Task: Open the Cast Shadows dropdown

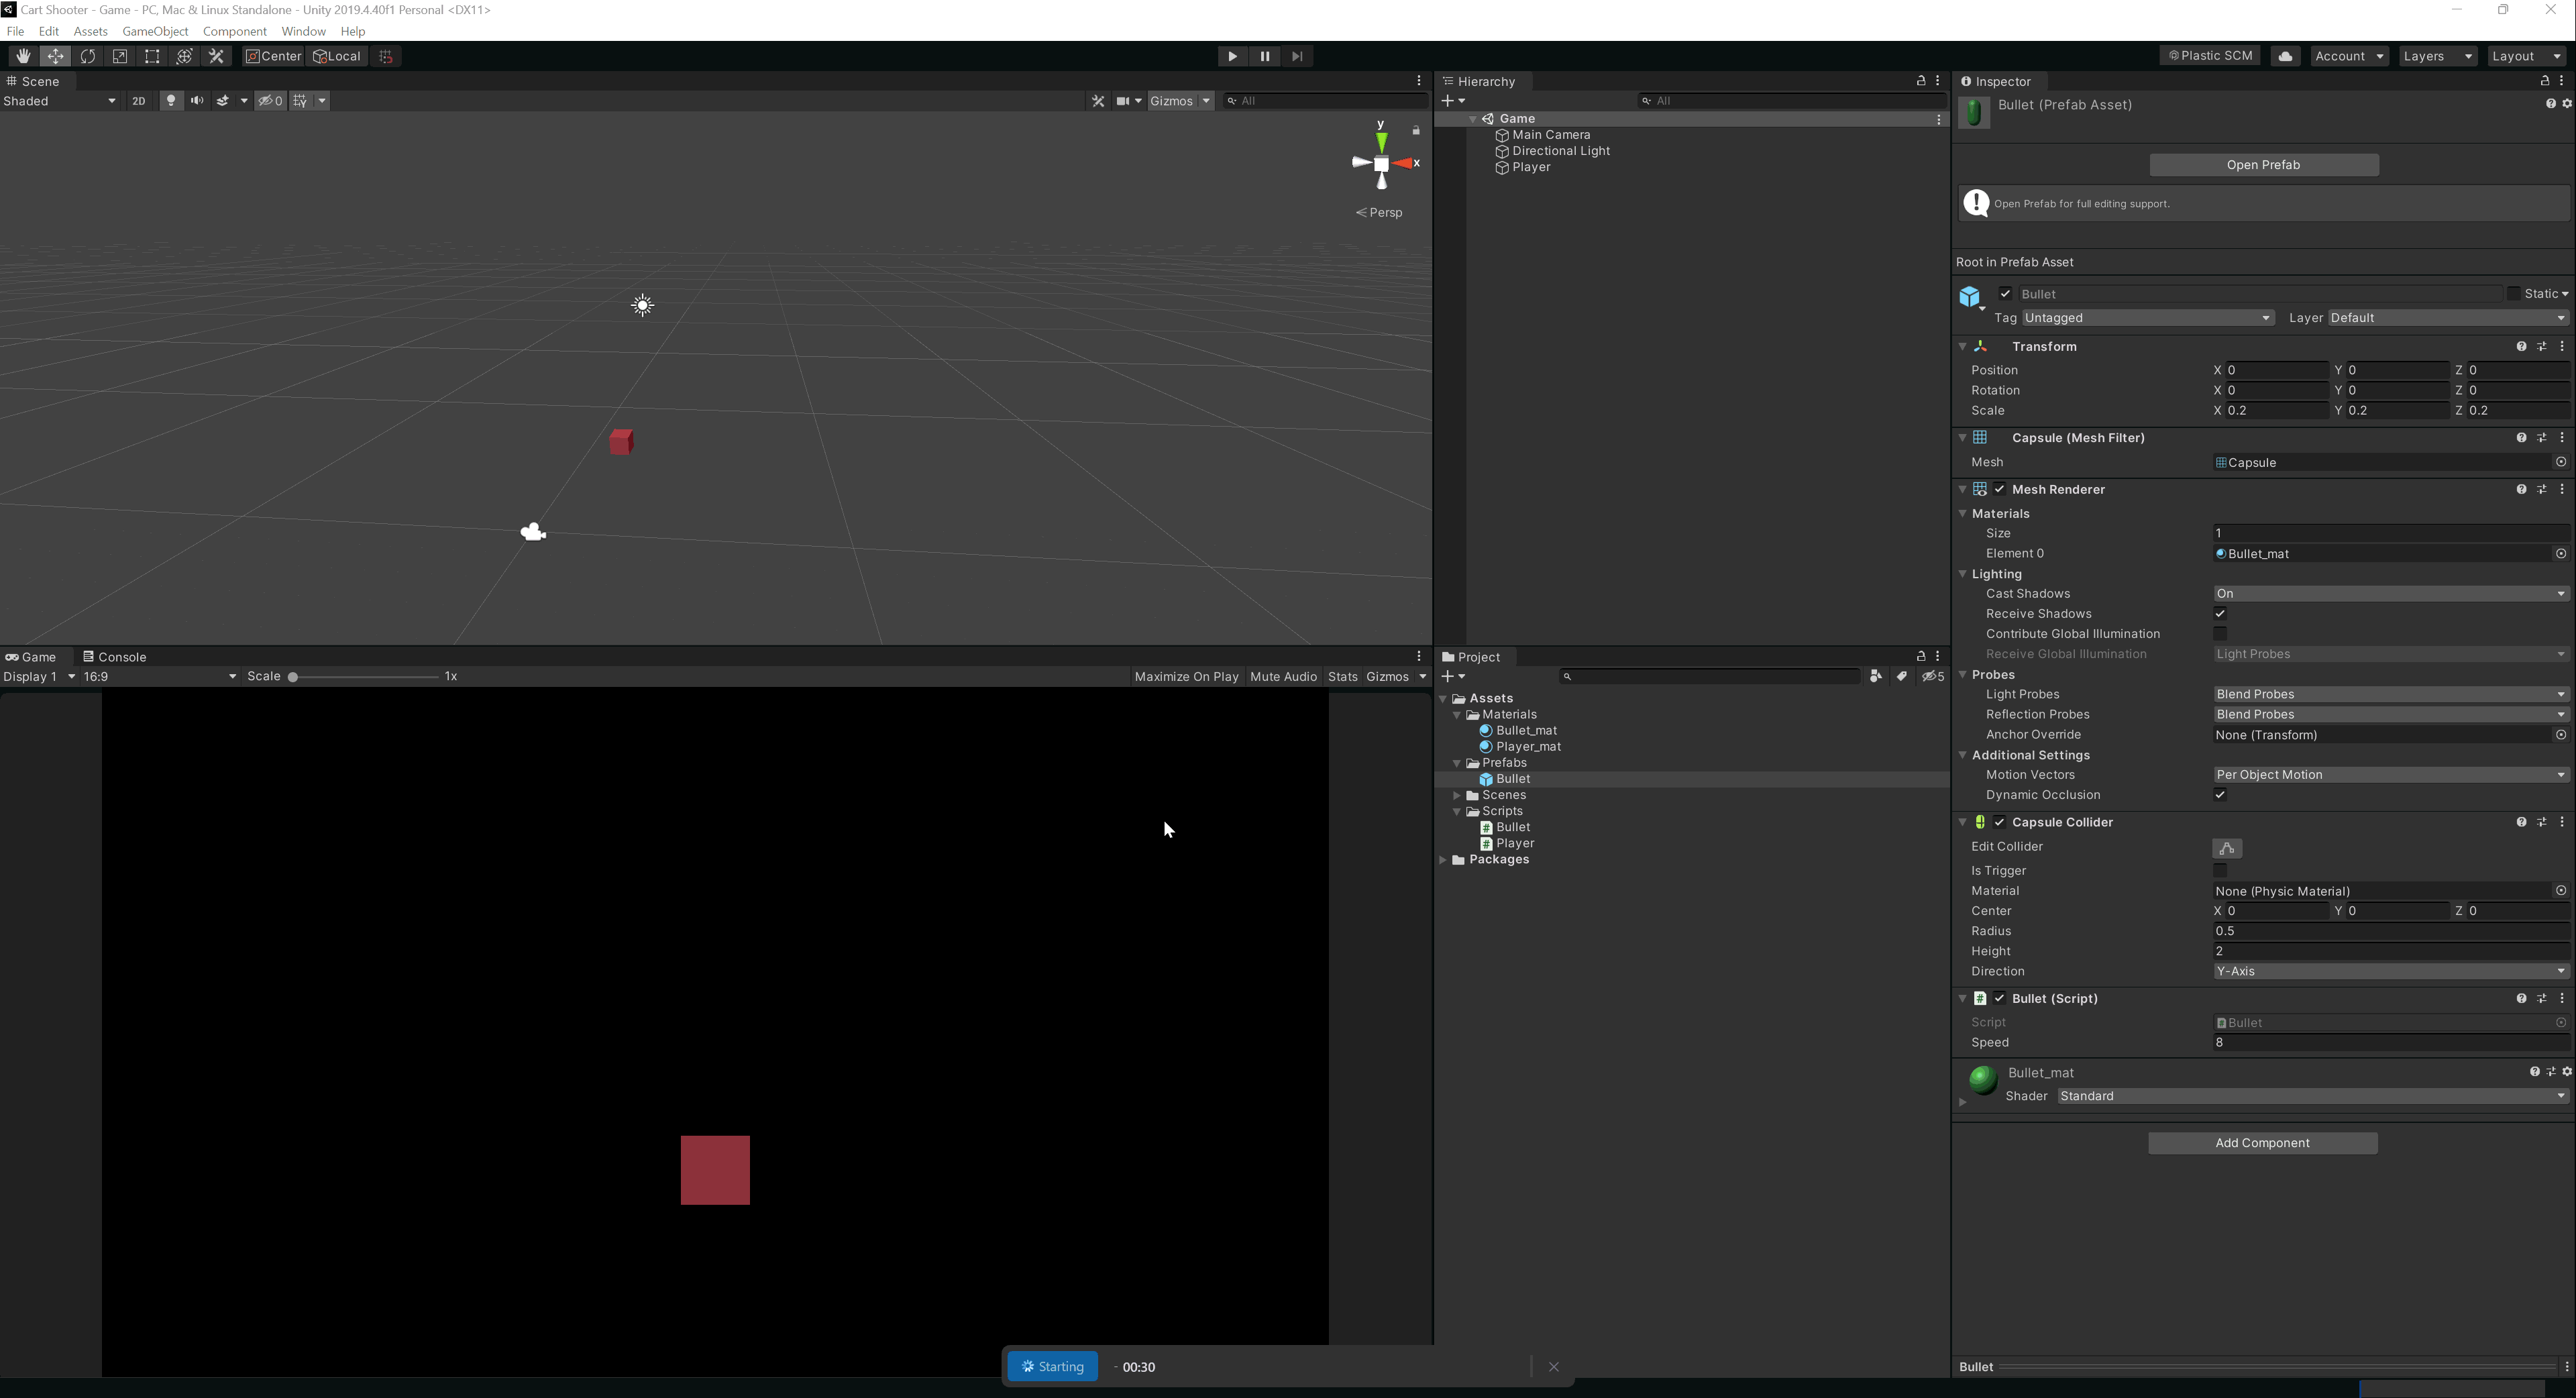Action: 2390,594
